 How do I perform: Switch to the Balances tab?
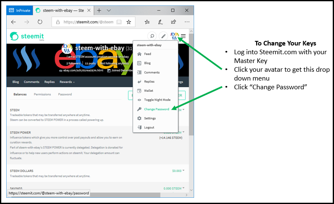[20, 94]
